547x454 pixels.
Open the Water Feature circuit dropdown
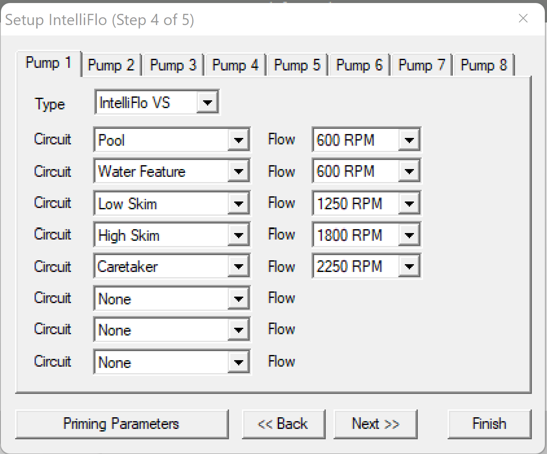(172, 171)
